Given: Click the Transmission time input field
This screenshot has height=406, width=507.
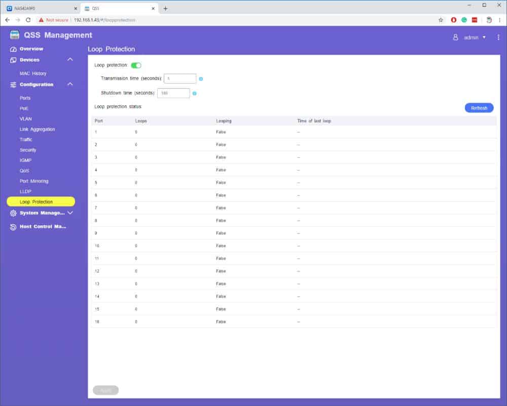Looking at the screenshot, I should pos(180,78).
